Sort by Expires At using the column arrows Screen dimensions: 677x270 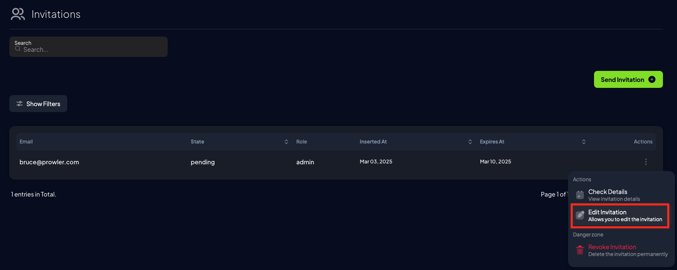click(584, 142)
